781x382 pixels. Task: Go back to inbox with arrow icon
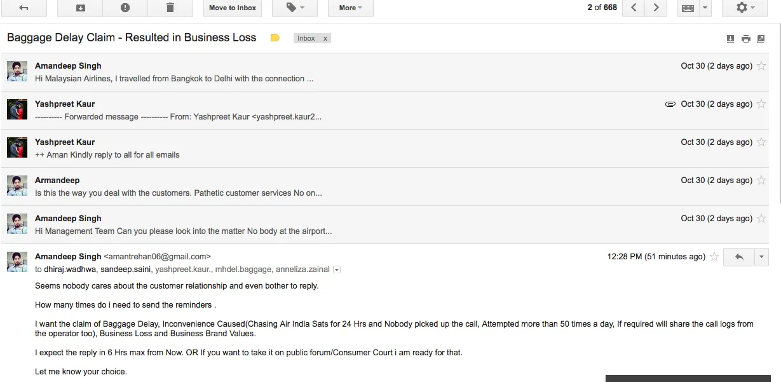coord(24,8)
